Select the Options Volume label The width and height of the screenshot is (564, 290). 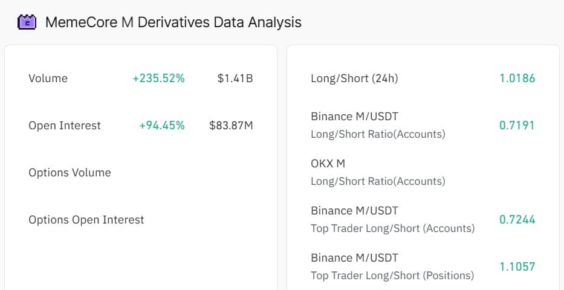pos(70,173)
